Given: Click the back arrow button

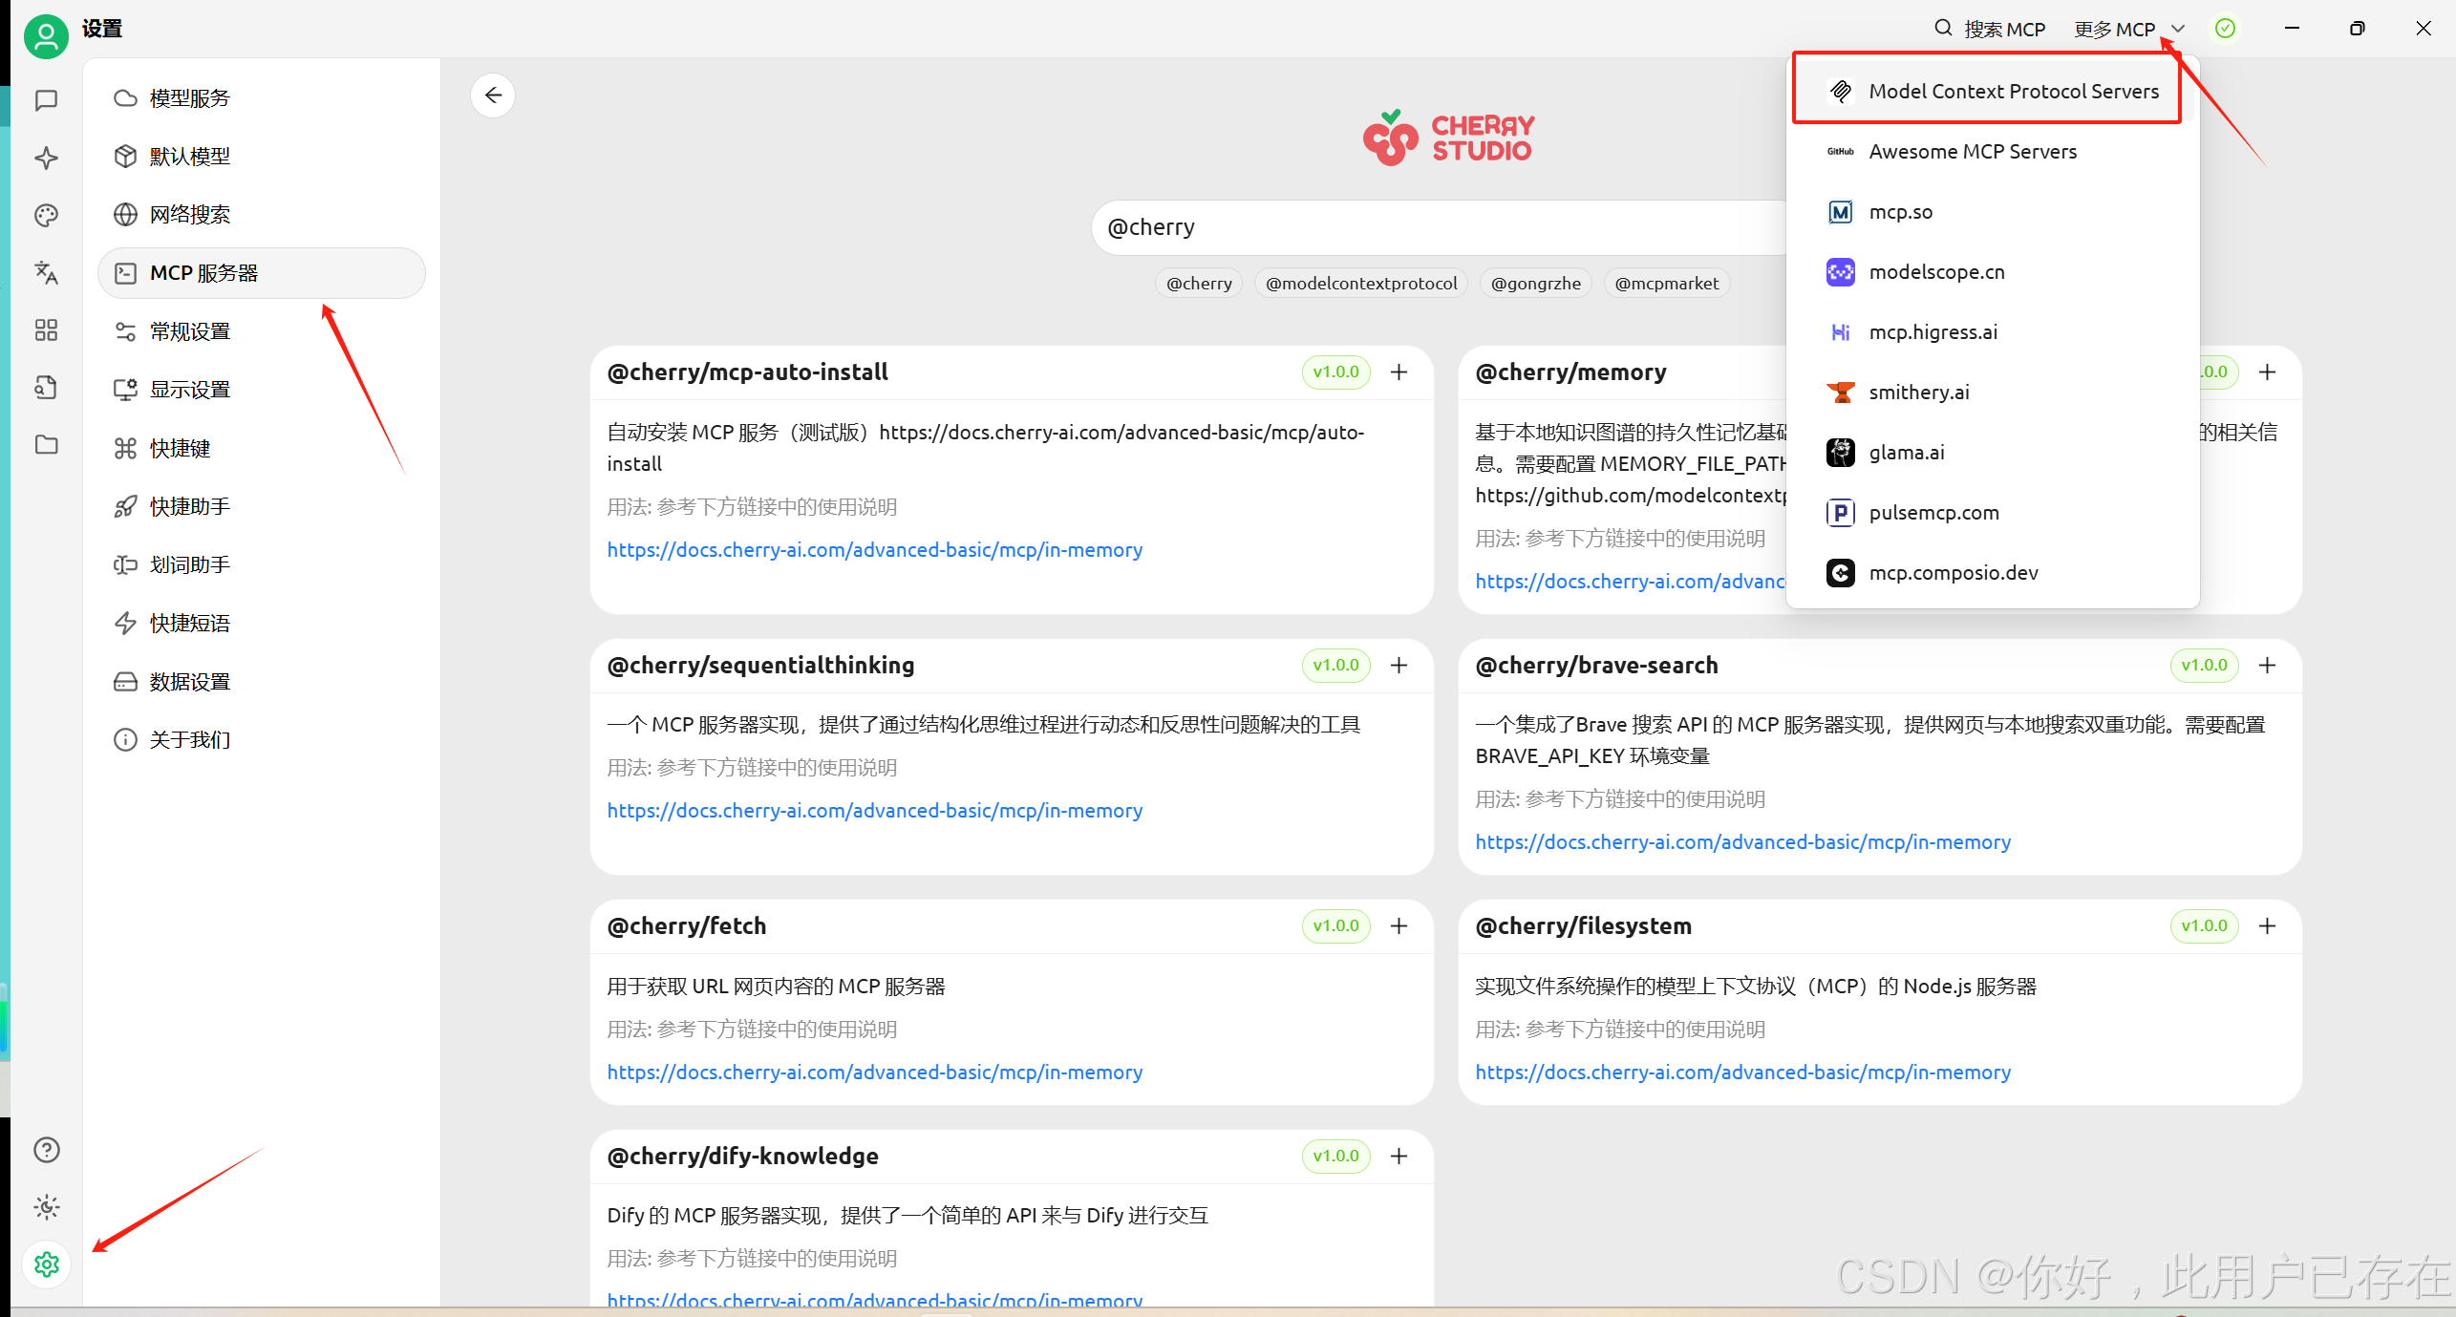Looking at the screenshot, I should tap(493, 96).
